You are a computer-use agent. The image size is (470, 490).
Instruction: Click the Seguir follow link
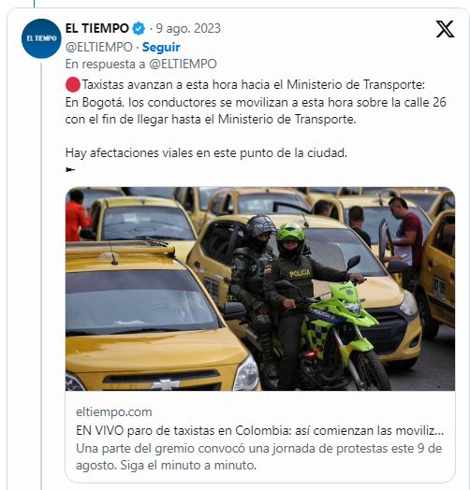click(x=161, y=47)
